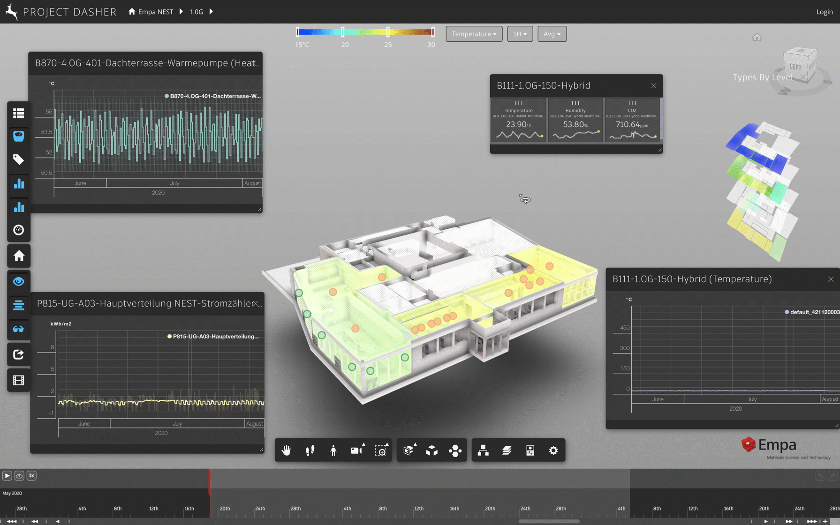Open the Model Browser hierarchy icon
The height and width of the screenshot is (525, 840).
coord(483,450)
